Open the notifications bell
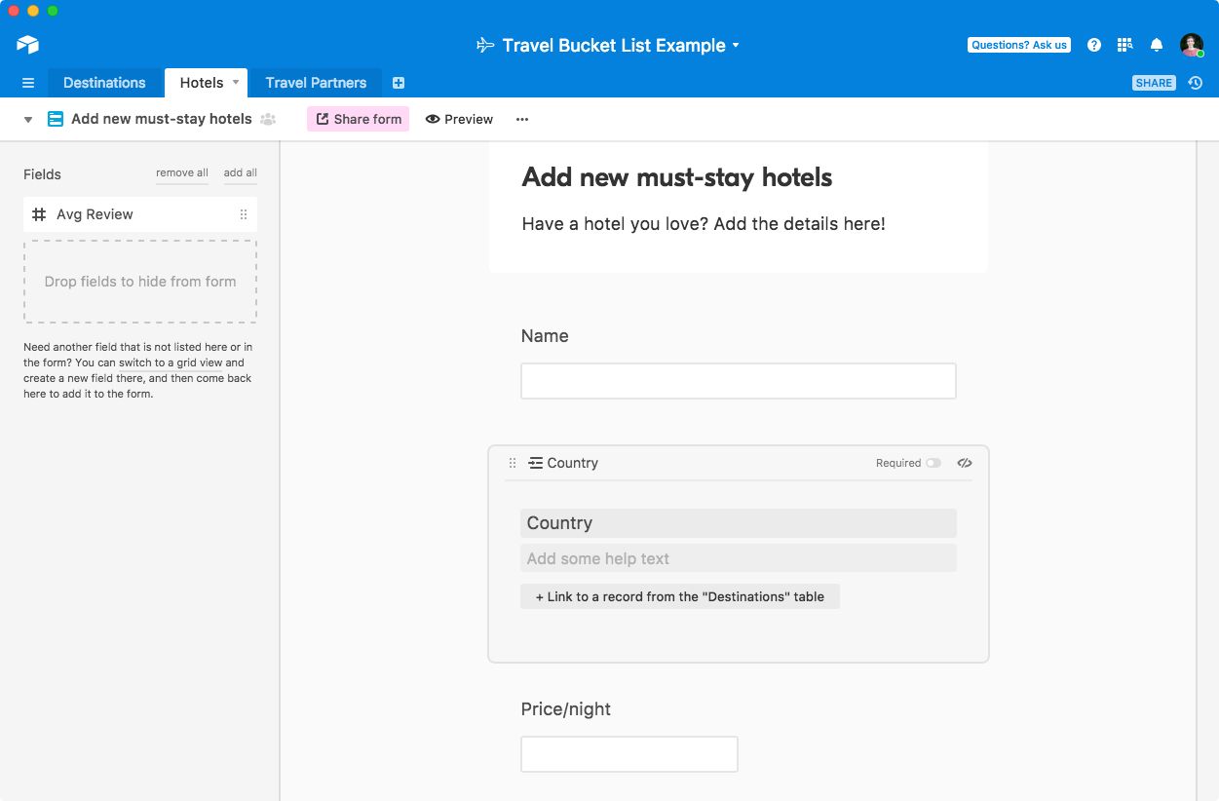This screenshot has width=1219, height=801. (1157, 45)
